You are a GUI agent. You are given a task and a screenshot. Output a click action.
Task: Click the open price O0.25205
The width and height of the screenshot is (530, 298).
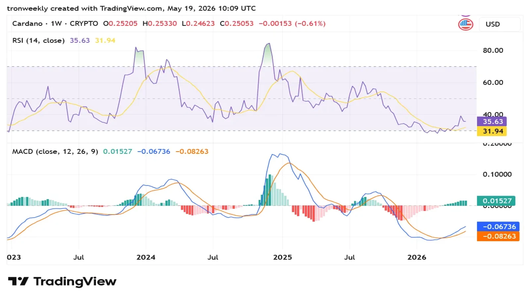coord(120,24)
